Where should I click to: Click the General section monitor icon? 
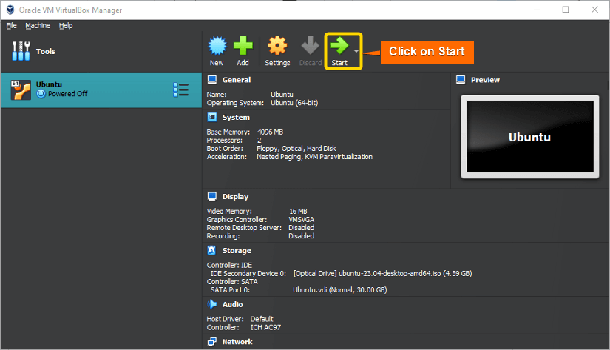click(212, 80)
